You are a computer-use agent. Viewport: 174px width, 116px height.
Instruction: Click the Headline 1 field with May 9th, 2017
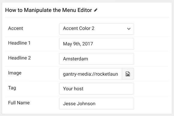[97, 44]
